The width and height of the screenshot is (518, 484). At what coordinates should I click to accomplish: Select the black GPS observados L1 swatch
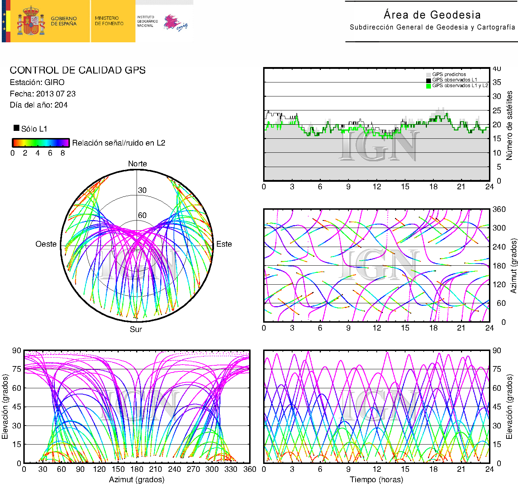pos(428,80)
